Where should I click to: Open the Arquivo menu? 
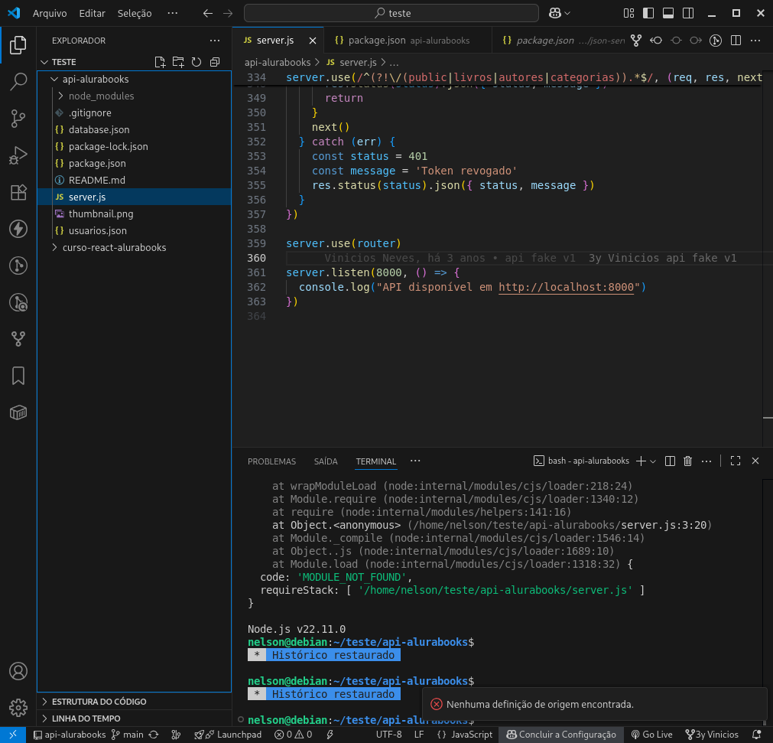point(50,13)
